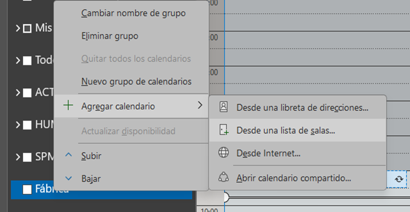Select Cambiar nombre de grupo
410x212 pixels.
point(133,13)
